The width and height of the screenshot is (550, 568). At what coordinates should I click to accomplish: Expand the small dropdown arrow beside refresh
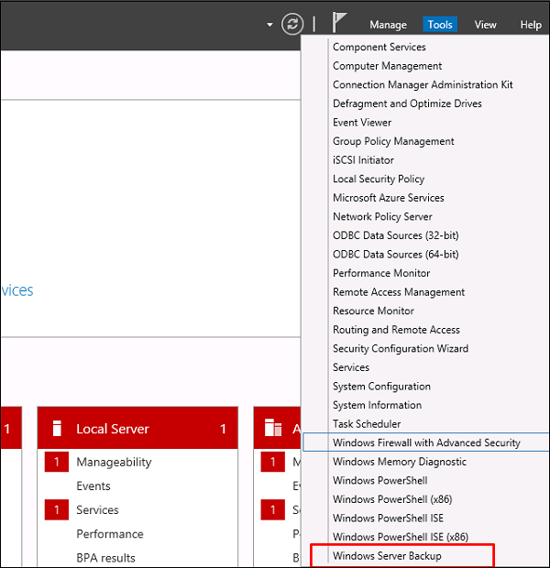[x=269, y=25]
